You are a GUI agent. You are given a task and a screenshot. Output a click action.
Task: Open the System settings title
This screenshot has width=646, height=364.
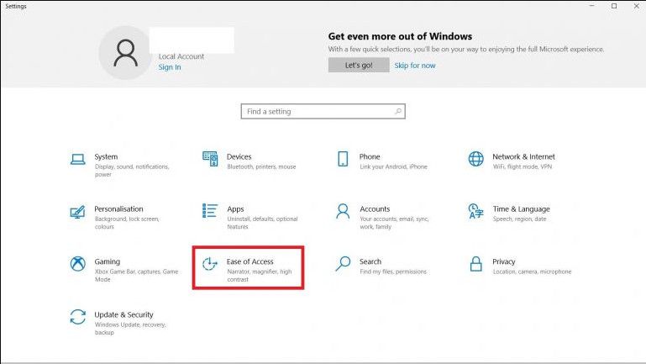coord(106,156)
